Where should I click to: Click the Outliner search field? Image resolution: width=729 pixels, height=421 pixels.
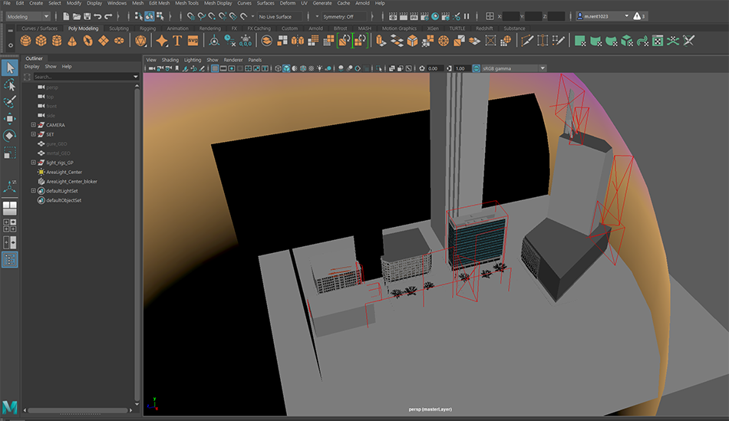tap(82, 77)
